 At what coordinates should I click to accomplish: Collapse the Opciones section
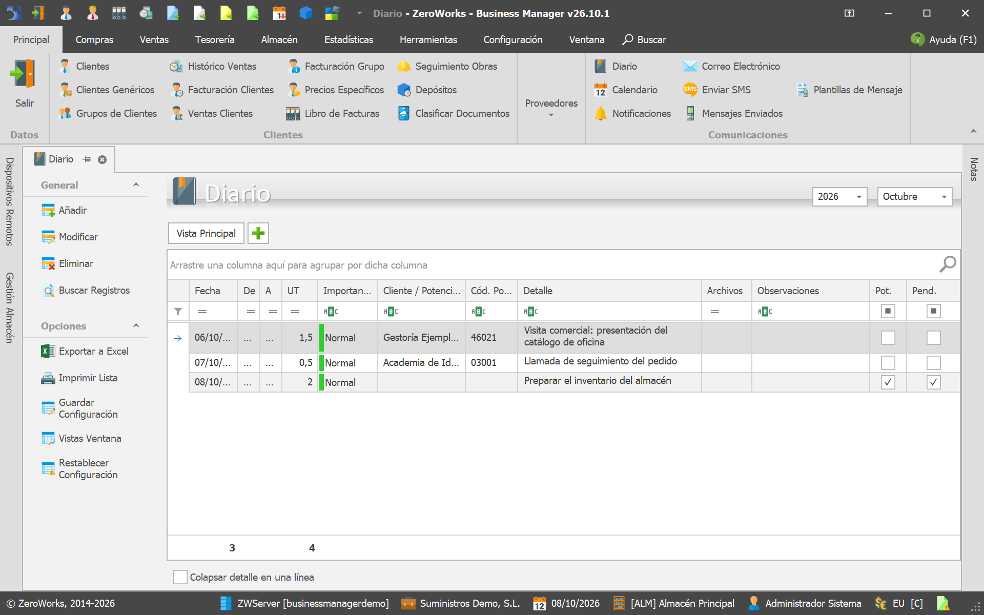136,326
